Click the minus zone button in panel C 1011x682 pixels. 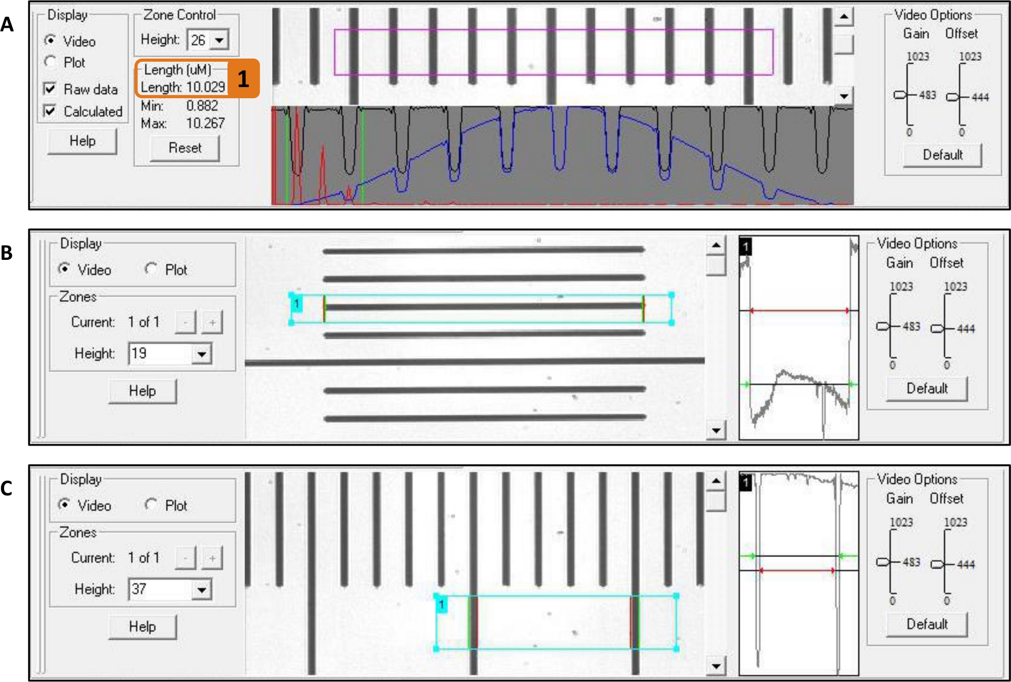tap(186, 558)
